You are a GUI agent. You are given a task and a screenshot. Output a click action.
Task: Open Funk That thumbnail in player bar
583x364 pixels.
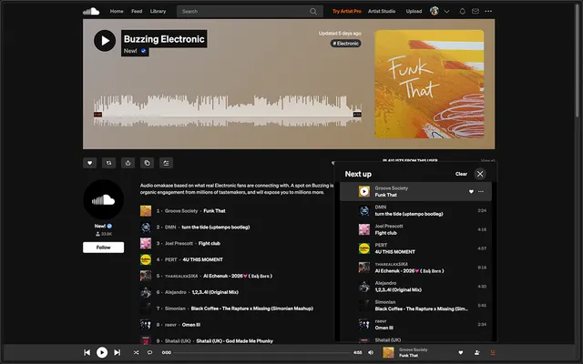(388, 352)
